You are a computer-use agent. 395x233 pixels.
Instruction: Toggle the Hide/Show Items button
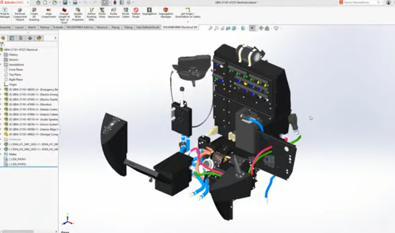pyautogui.click(x=252, y=28)
